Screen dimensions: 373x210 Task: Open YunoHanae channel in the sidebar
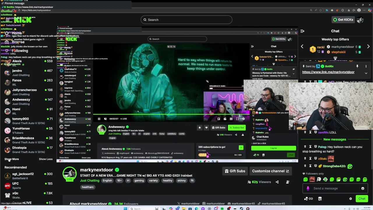28,130
